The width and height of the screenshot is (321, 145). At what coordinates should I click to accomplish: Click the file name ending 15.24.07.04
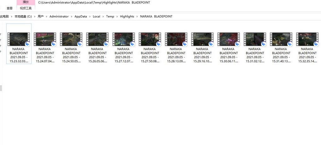click(x=45, y=55)
